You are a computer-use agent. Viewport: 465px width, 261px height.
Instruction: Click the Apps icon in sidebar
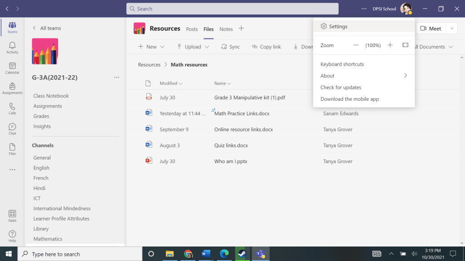pyautogui.click(x=12, y=216)
